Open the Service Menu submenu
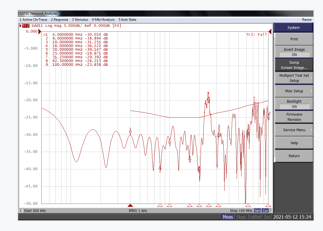This screenshot has width=323, height=231. point(294,130)
